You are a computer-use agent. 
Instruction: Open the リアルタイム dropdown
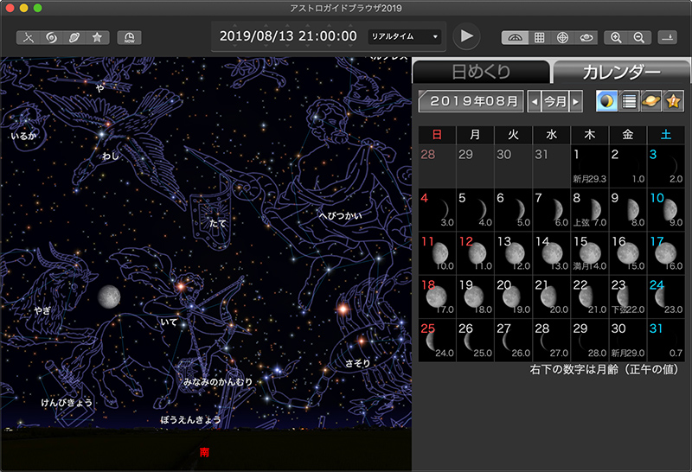[x=405, y=36]
